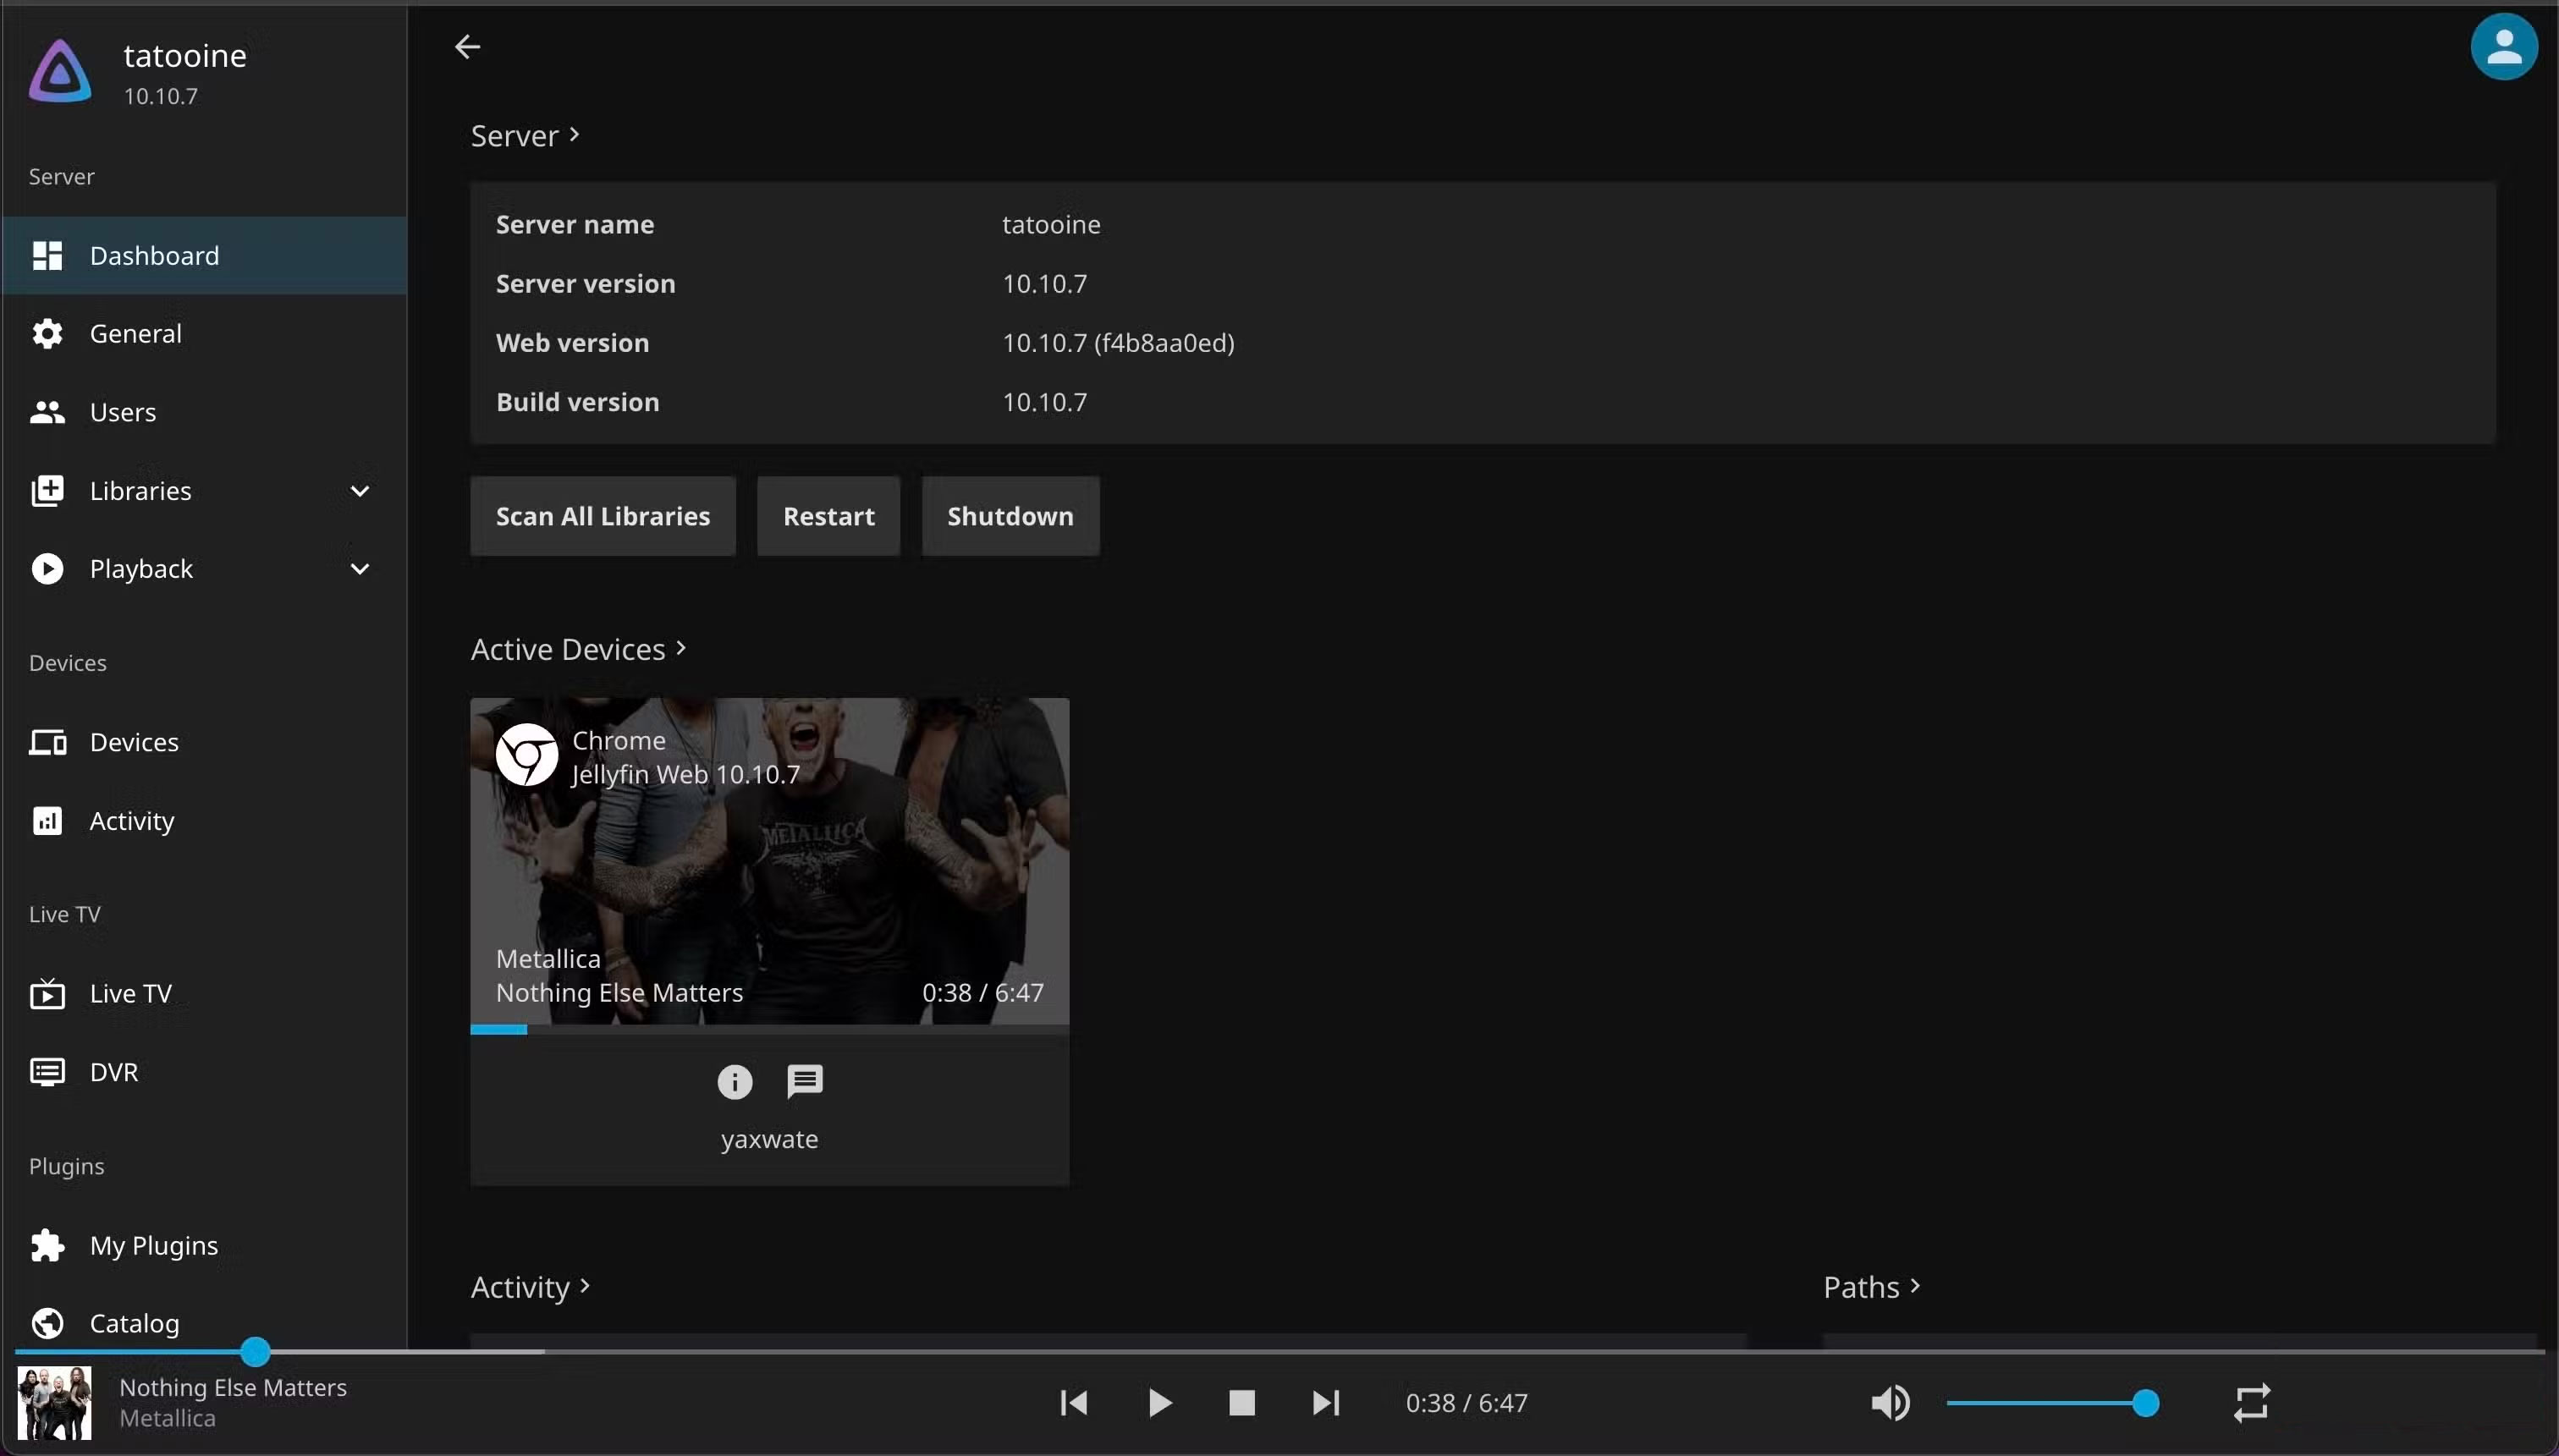Open the user profile avatar menu
This screenshot has height=1456, width=2559.
[2503, 46]
